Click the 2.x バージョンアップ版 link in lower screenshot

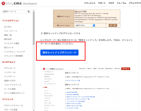73,81
